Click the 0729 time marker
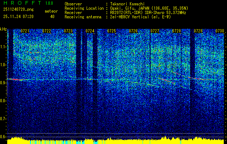Screen dimensions: 227x144 (198, 31)
